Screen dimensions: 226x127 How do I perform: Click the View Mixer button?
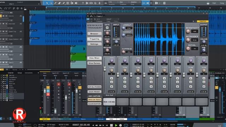[94, 58]
